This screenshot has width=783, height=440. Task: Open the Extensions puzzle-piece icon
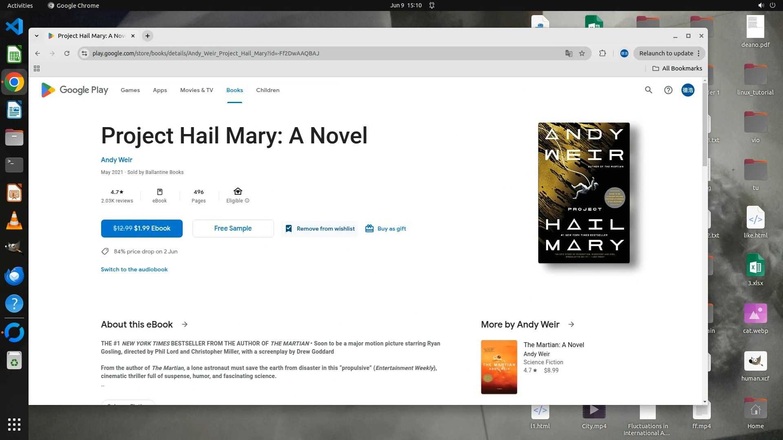click(602, 53)
